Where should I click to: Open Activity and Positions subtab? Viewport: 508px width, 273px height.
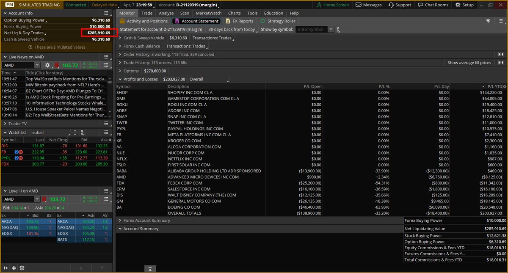(144, 21)
